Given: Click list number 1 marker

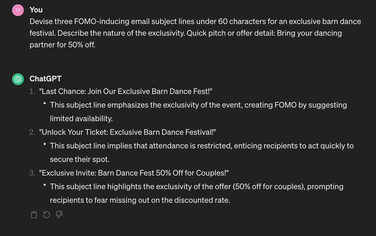Looking at the screenshot, I should 32,91.
